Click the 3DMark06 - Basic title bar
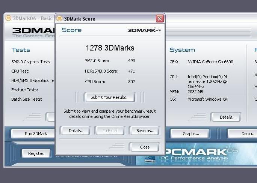 click(30, 18)
